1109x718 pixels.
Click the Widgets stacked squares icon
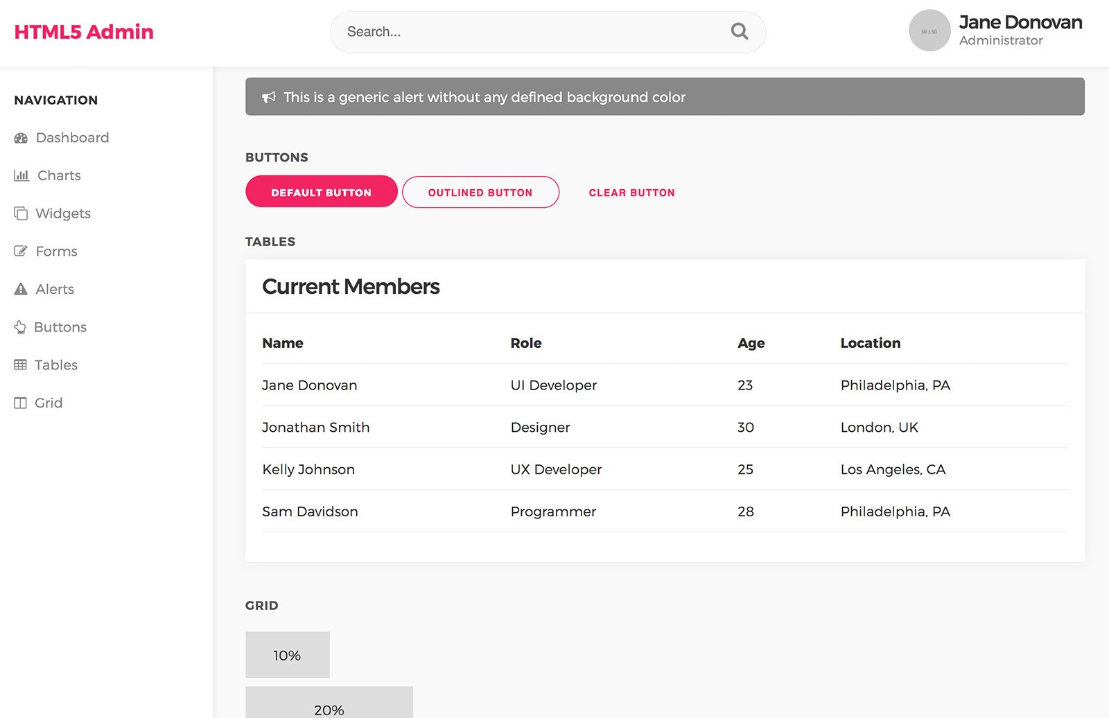21,213
